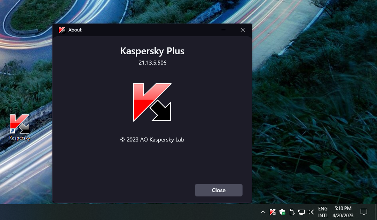Click the show desktop strip at taskbar edge
This screenshot has width=377, height=220.
click(375, 212)
